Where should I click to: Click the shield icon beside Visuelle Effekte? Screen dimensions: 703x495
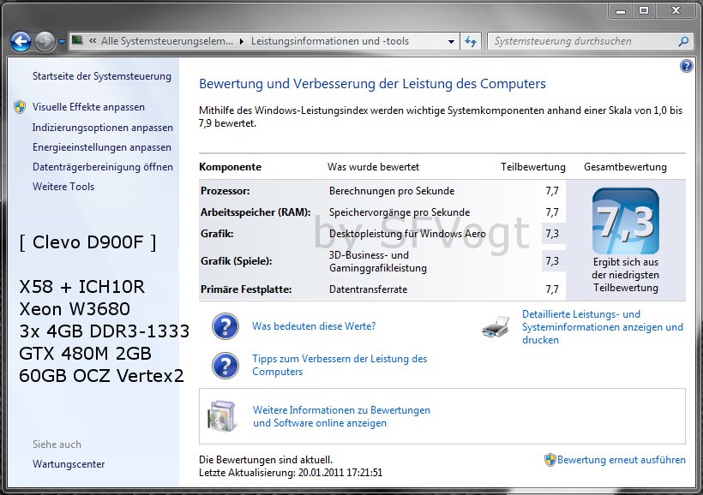[20, 107]
